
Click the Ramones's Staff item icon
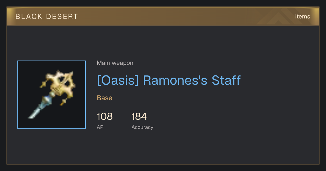coord(52,95)
